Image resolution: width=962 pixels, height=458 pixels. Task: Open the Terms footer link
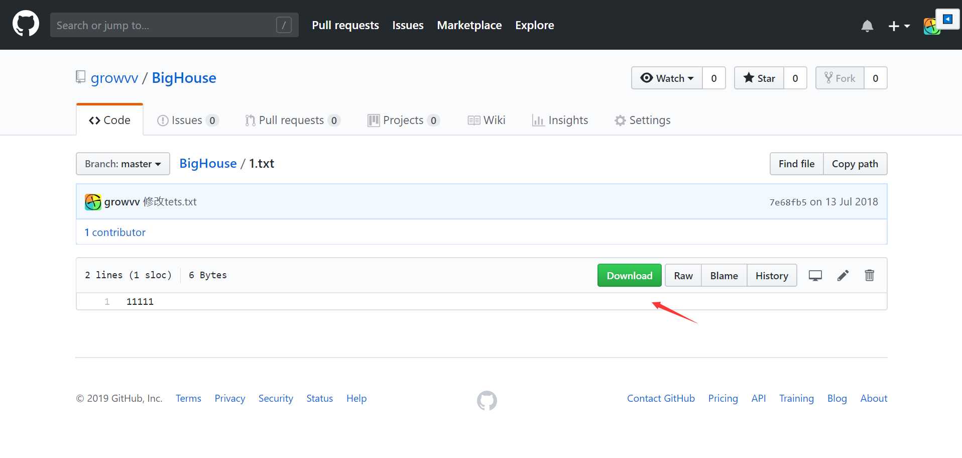click(188, 398)
